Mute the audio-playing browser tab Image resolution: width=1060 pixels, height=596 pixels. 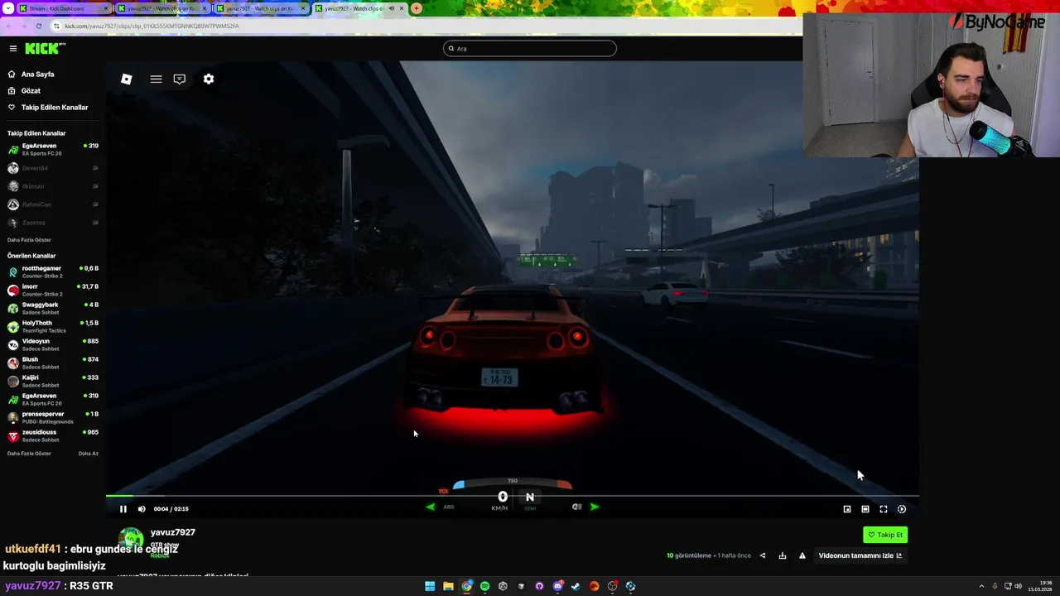(x=392, y=8)
